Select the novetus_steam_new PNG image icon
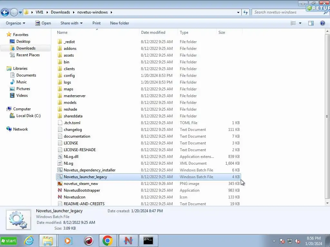This screenshot has height=247, width=330. pos(60,184)
